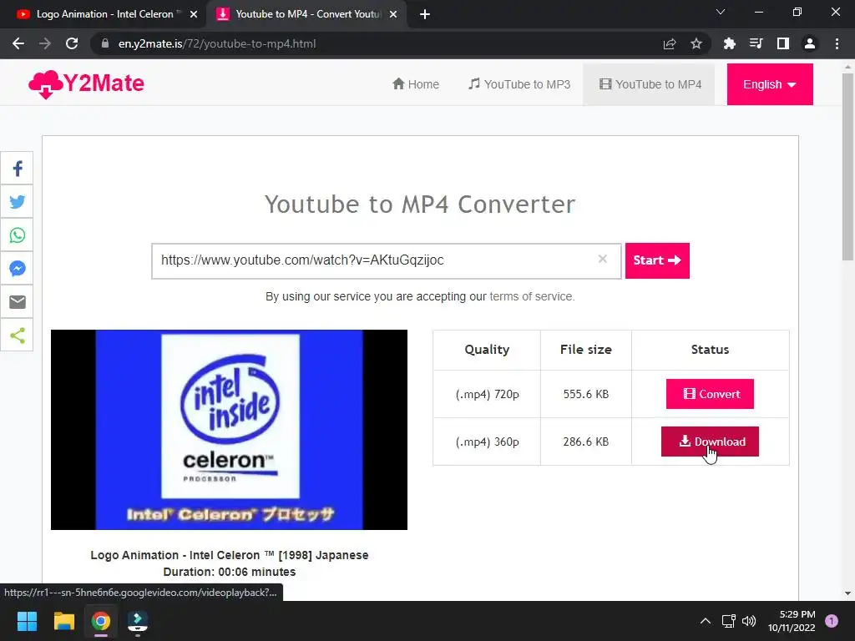Screen dimensions: 855x641
Task: Click the browser forward arrow
Action: [x=45, y=43]
